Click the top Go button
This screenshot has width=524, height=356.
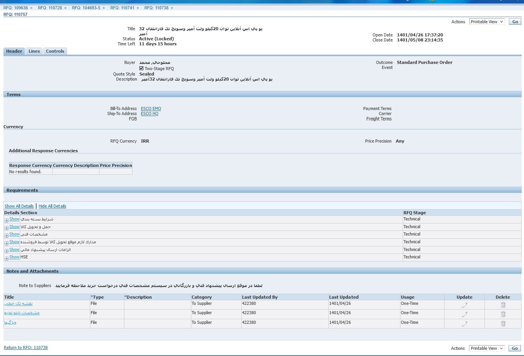(515, 22)
